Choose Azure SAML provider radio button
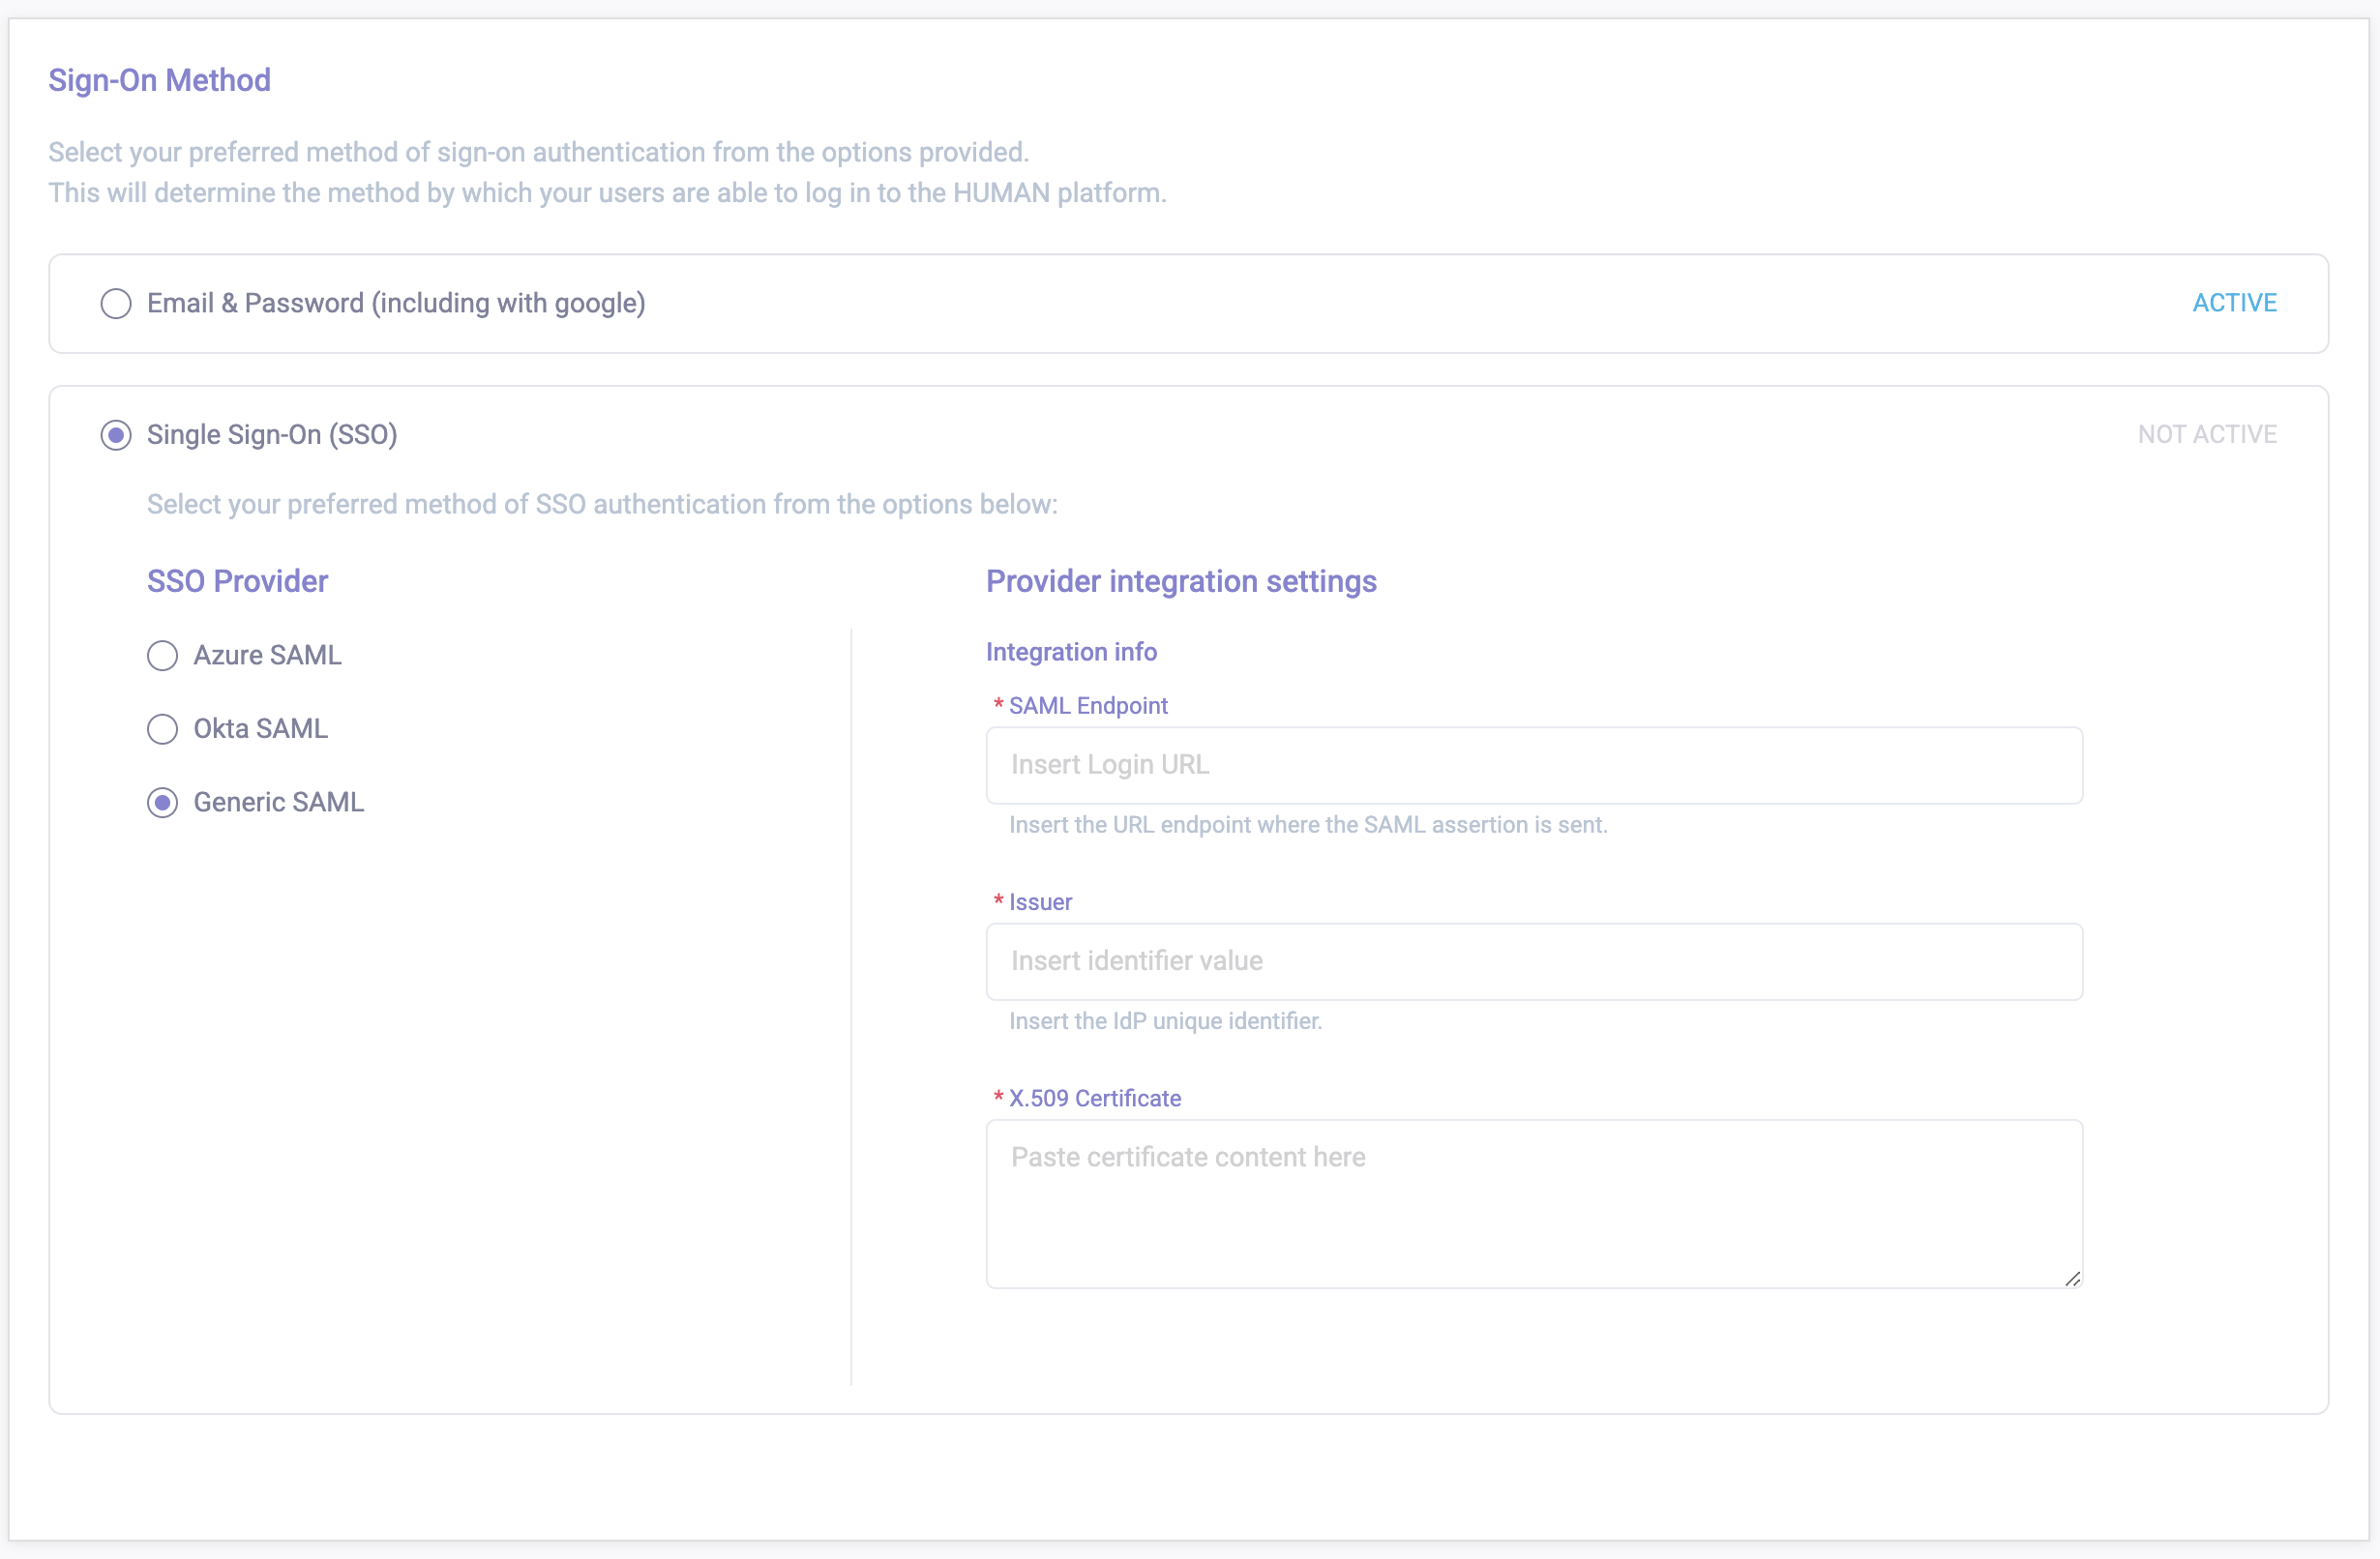Image resolution: width=2380 pixels, height=1559 pixels. coord(162,656)
